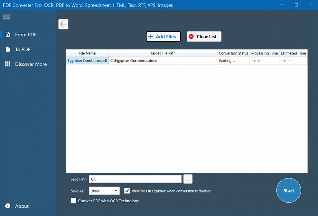The height and width of the screenshot is (216, 318).
Task: Browse for save path with ellipsis button
Action: point(188,179)
